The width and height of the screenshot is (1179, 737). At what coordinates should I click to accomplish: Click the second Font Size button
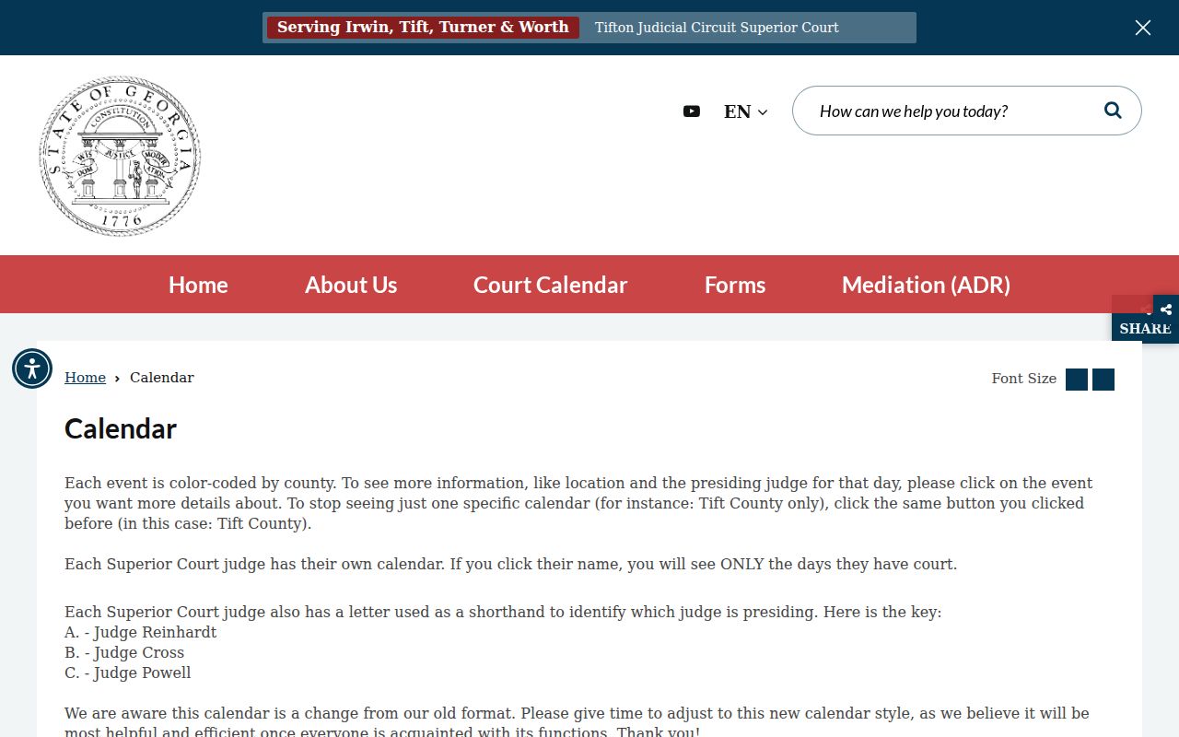coord(1103,380)
